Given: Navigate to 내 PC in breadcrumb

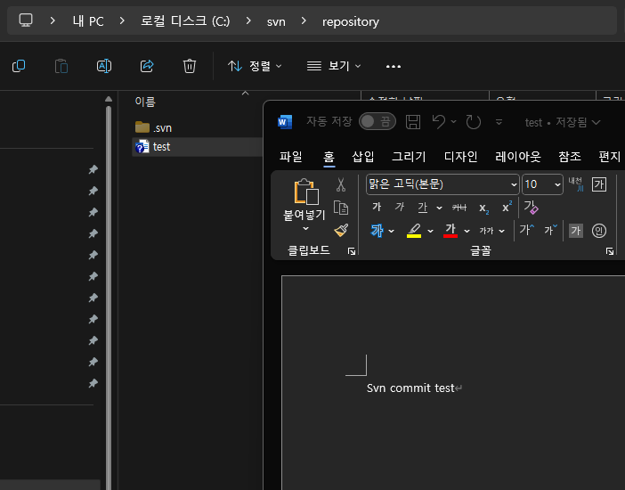Looking at the screenshot, I should point(88,21).
